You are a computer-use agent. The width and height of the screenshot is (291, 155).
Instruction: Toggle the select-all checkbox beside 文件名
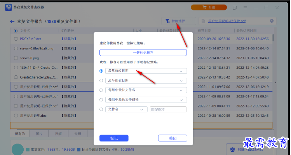[x=16, y=31]
